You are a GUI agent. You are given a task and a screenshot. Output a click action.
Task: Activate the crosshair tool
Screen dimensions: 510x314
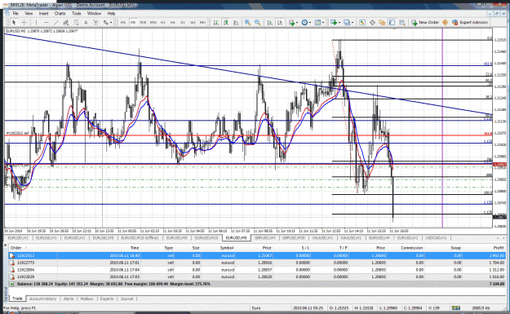(x=24, y=23)
